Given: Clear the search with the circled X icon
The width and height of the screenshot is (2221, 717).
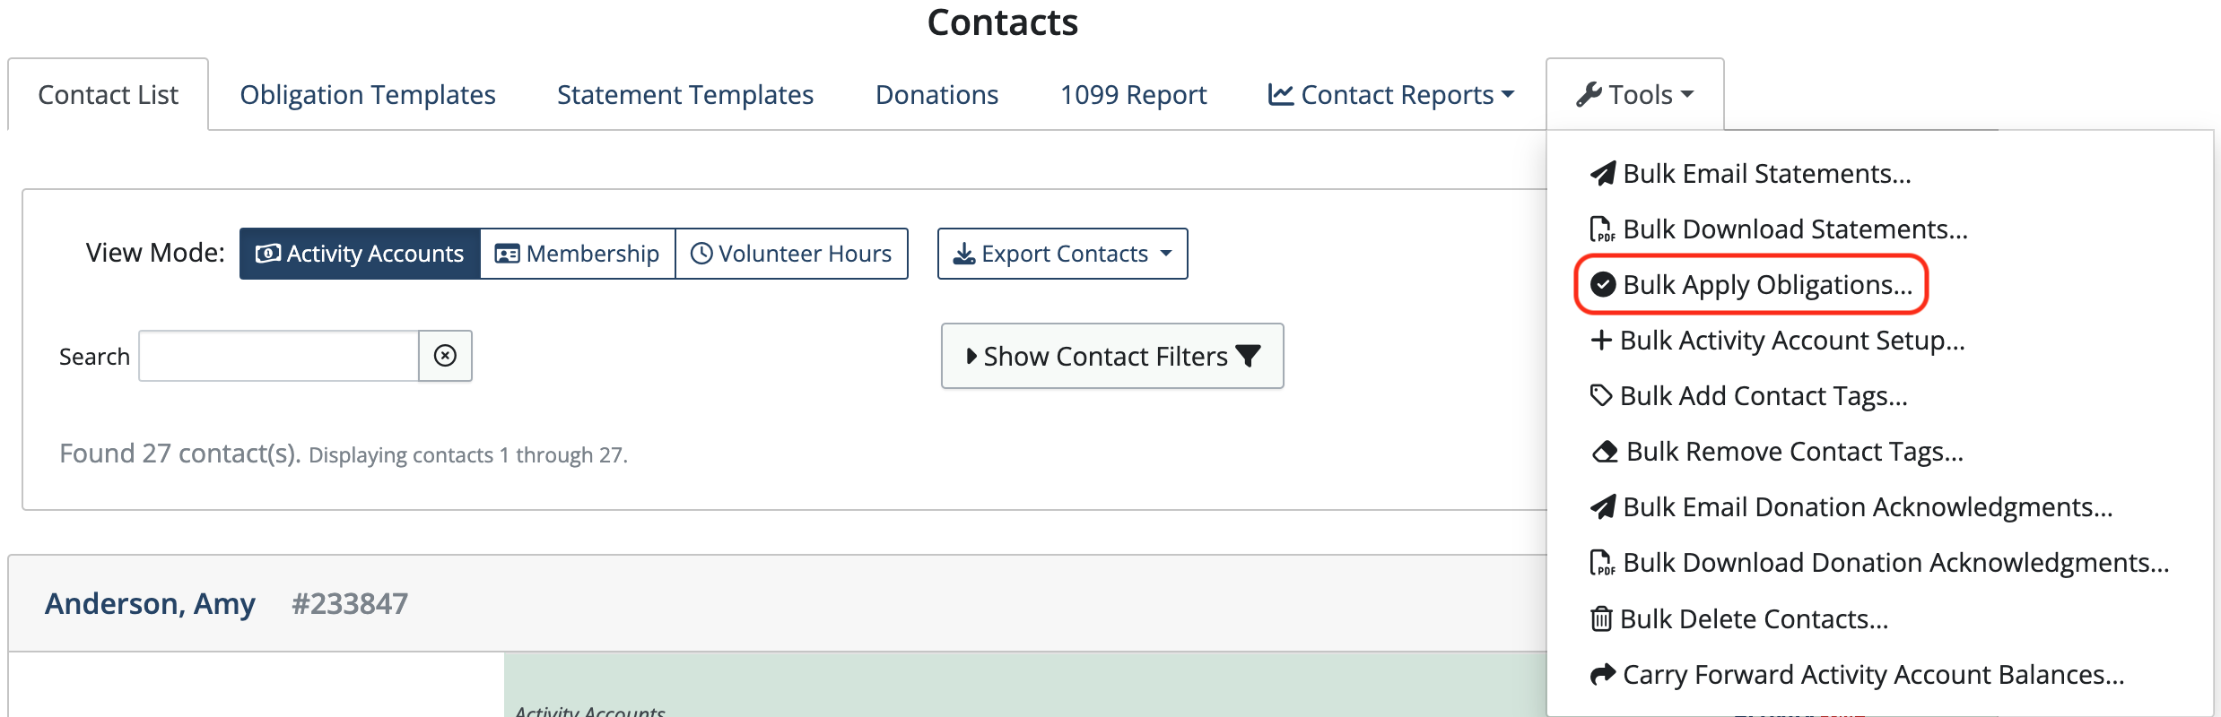Looking at the screenshot, I should [445, 356].
